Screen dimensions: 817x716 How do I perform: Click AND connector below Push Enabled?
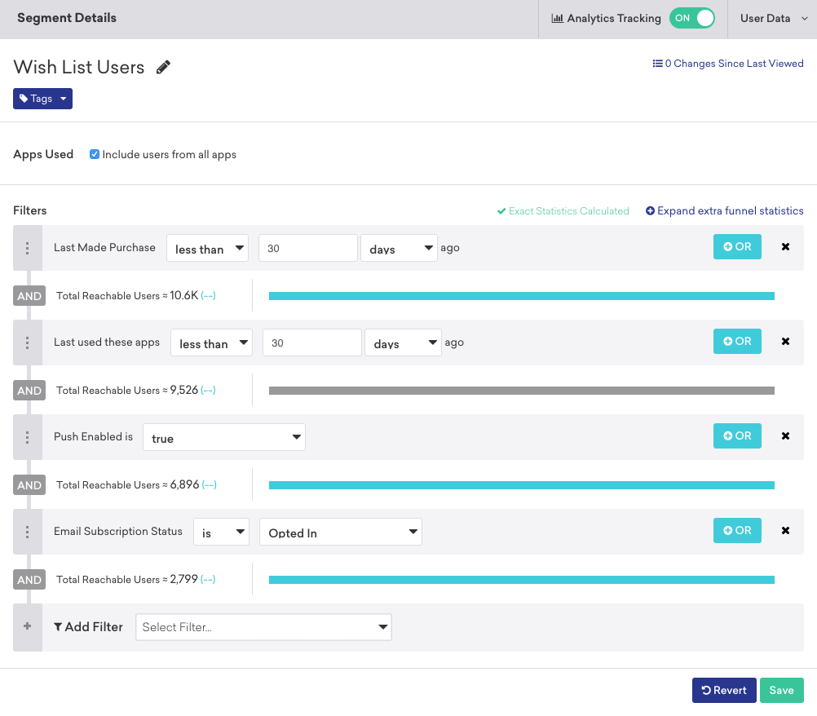29,485
